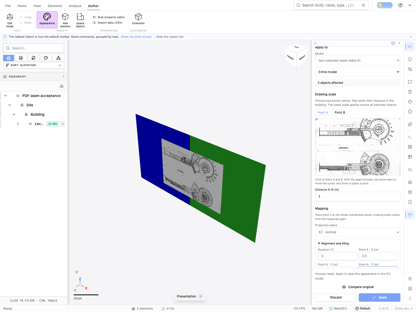Open the File menu

pyautogui.click(x=8, y=6)
